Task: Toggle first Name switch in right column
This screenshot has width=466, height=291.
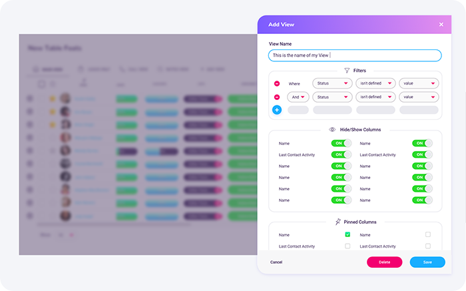Action: click(422, 143)
